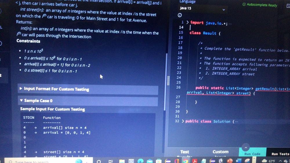Image resolution: width=290 pixels, height=163 pixels.
Task: Click the Autocomplete Ready status indicator
Action: [260, 5]
